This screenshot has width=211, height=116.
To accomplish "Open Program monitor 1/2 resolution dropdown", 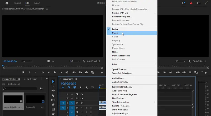I will 180,61.
